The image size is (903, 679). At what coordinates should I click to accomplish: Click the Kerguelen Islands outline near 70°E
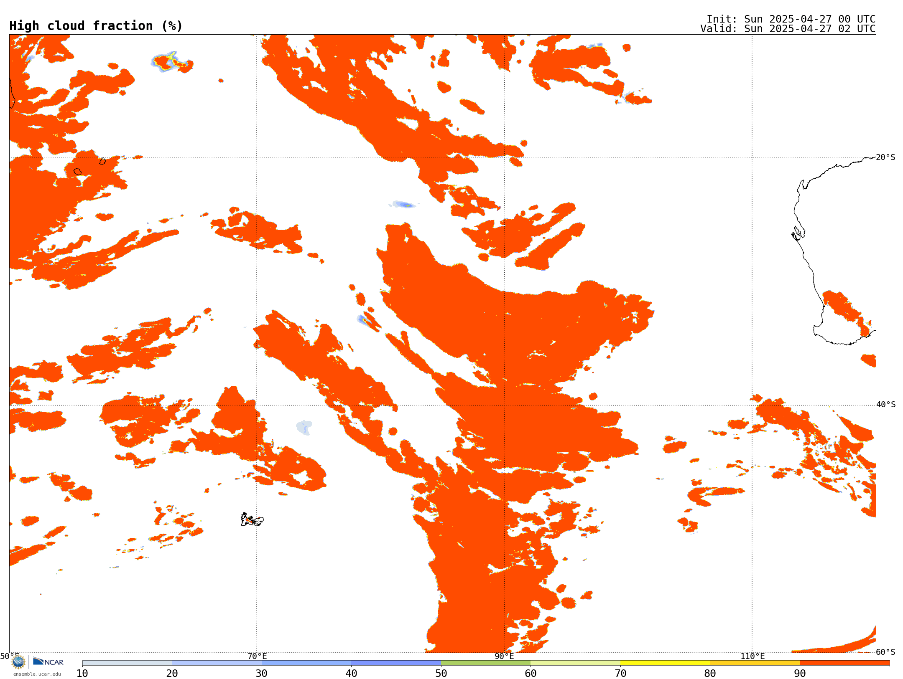tap(252, 519)
